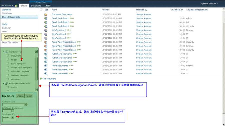
Task: Sort by the Name column header
Action: pos(55,10)
